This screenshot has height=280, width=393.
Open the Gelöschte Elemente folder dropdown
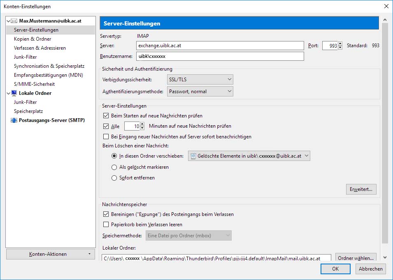[x=249, y=156]
